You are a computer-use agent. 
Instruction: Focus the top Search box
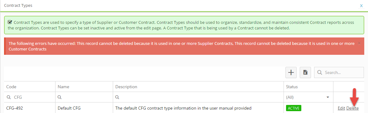tap(339, 72)
